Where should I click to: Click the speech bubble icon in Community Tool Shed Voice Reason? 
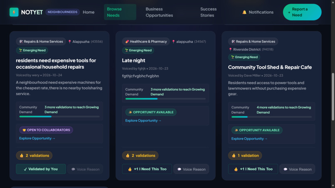click(x=285, y=169)
